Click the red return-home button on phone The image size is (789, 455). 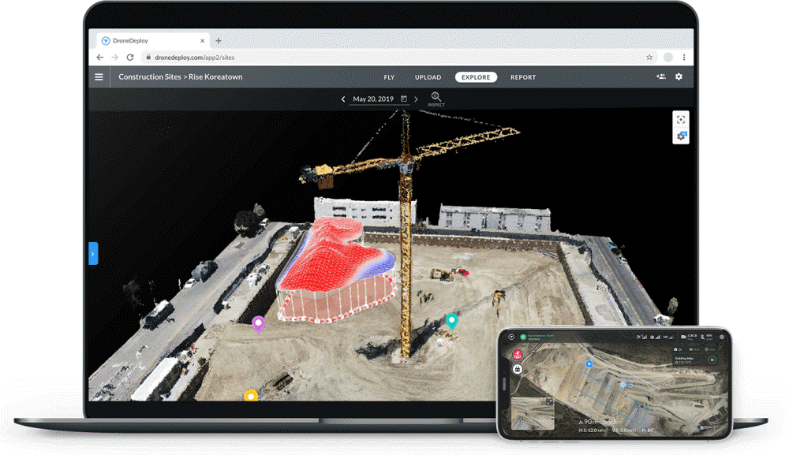click(x=518, y=356)
